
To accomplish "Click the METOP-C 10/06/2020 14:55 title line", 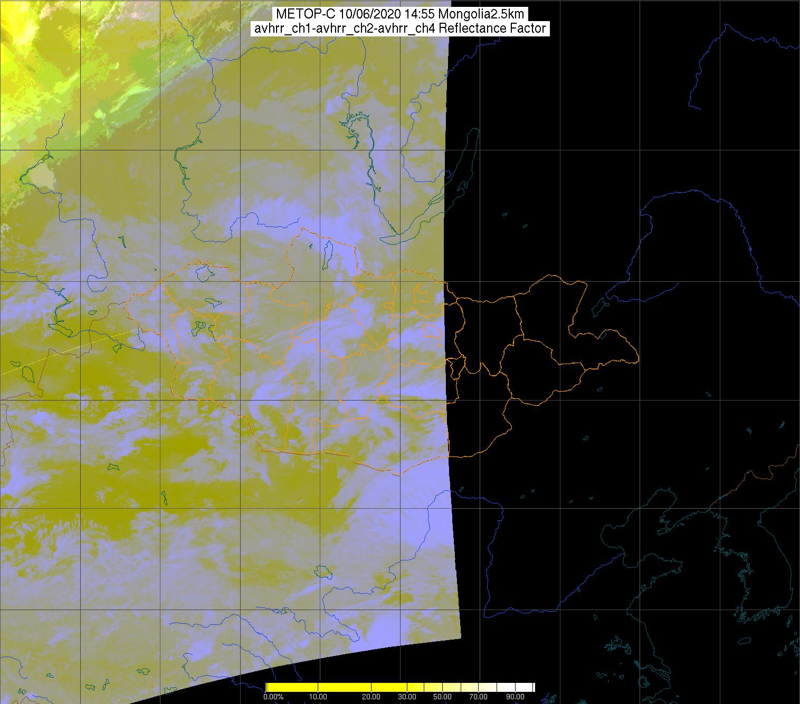I will point(399,14).
